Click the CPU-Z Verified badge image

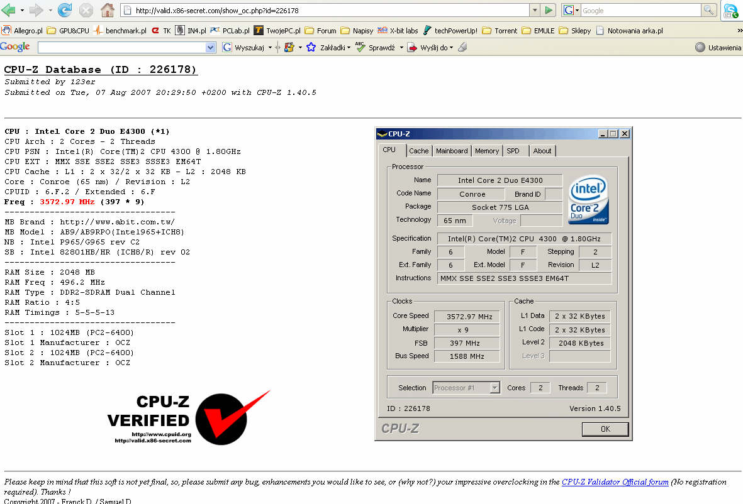189,418
